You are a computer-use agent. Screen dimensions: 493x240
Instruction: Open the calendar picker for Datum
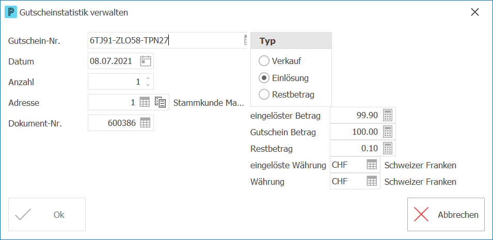145,61
